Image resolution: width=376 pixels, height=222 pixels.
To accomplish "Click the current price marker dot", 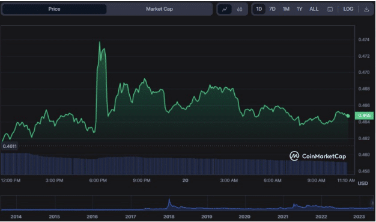I will (348, 116).
